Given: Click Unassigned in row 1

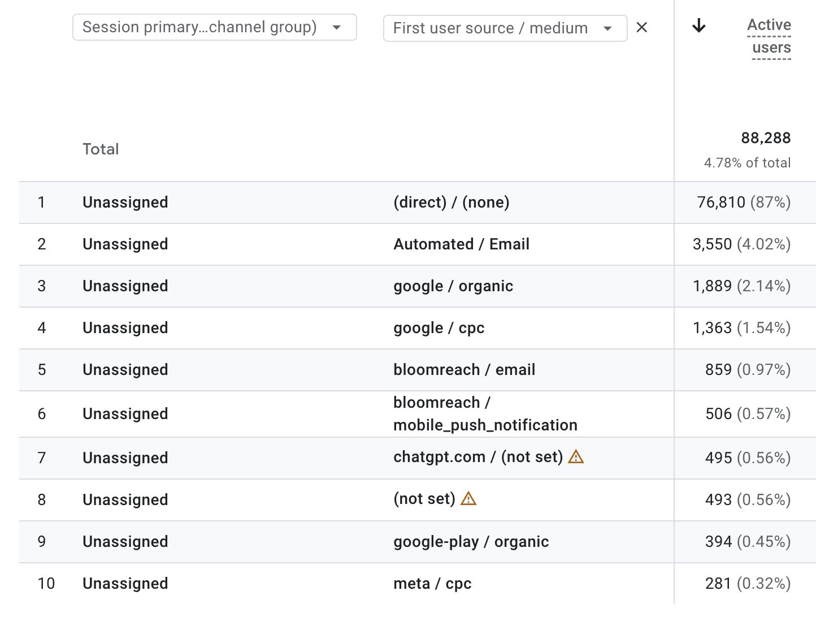Looking at the screenshot, I should click(125, 202).
